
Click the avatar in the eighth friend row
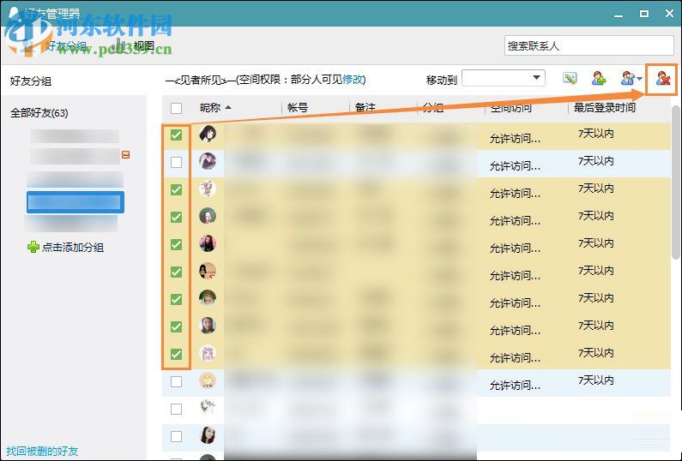[x=208, y=326]
